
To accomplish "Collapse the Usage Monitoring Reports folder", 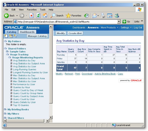I will 9,57.
